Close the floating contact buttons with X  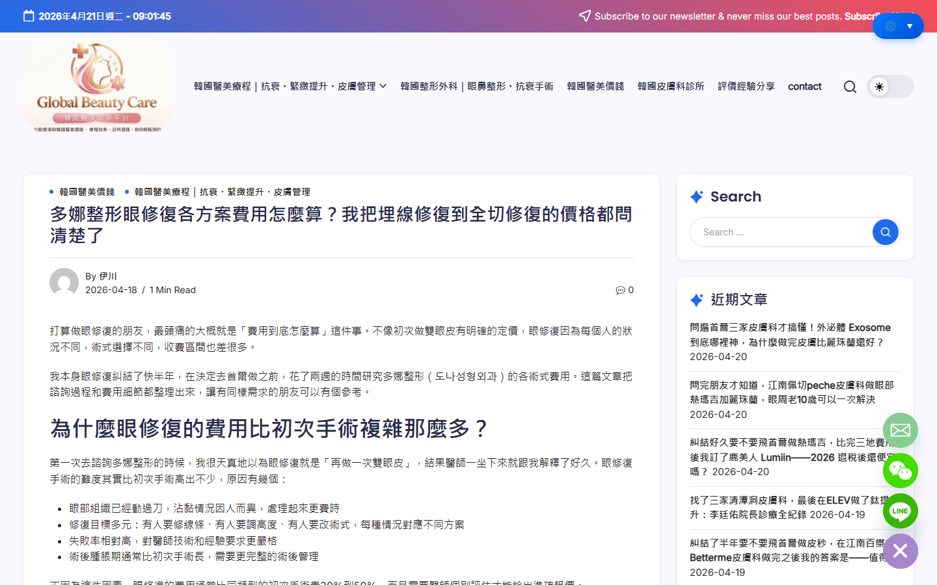pos(901,551)
